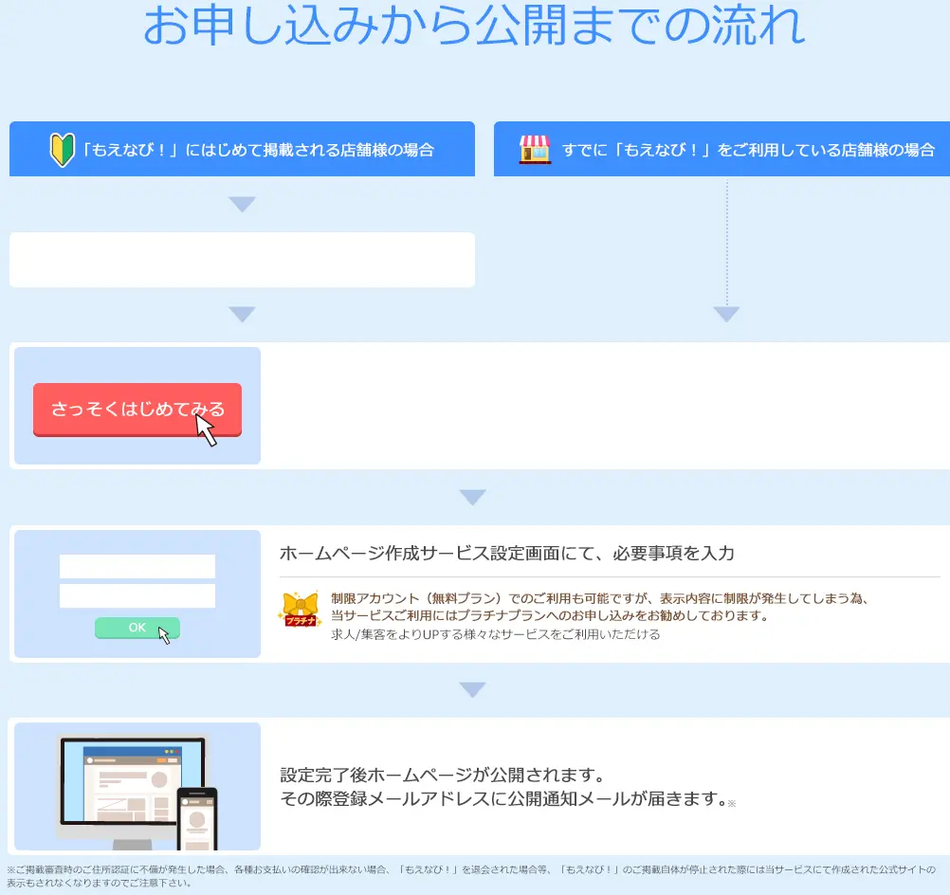
Task: Select the first-time store banner tab
Action: click(242, 149)
